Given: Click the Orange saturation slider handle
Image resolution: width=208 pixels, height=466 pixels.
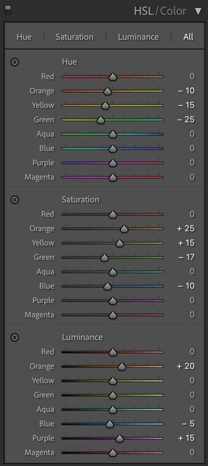Looking at the screenshot, I should (124, 229).
